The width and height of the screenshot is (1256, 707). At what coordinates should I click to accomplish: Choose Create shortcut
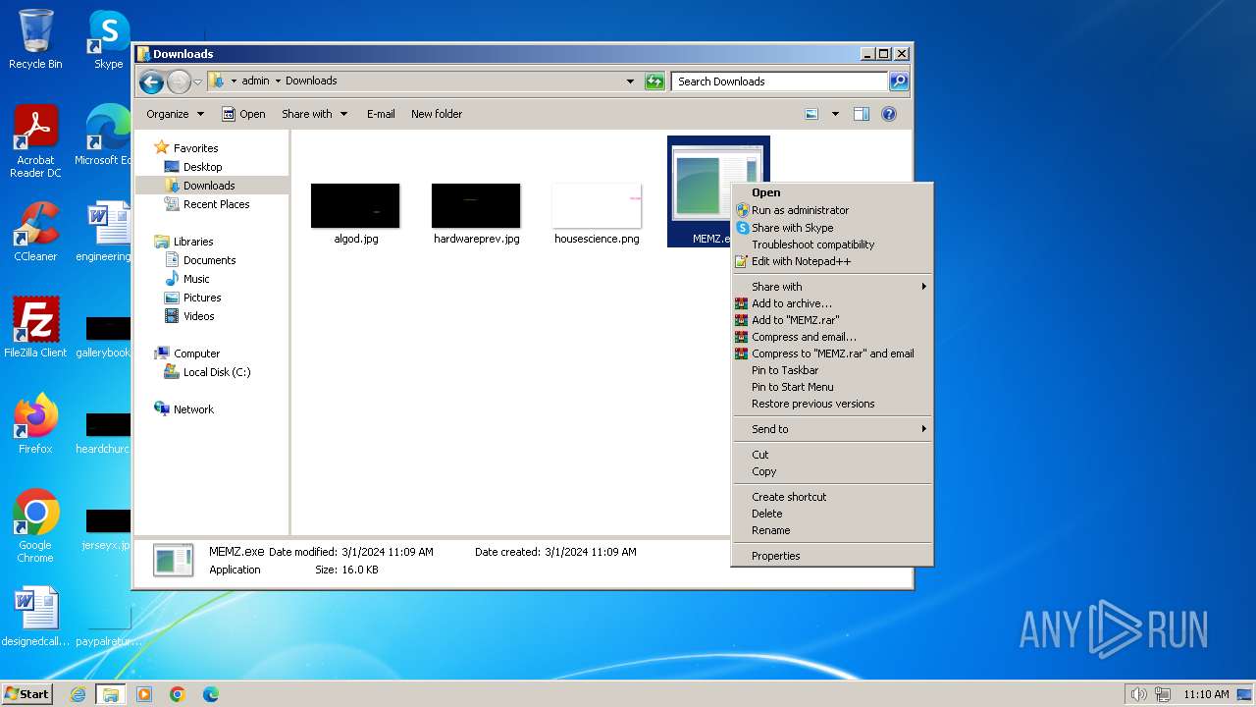[832, 497]
